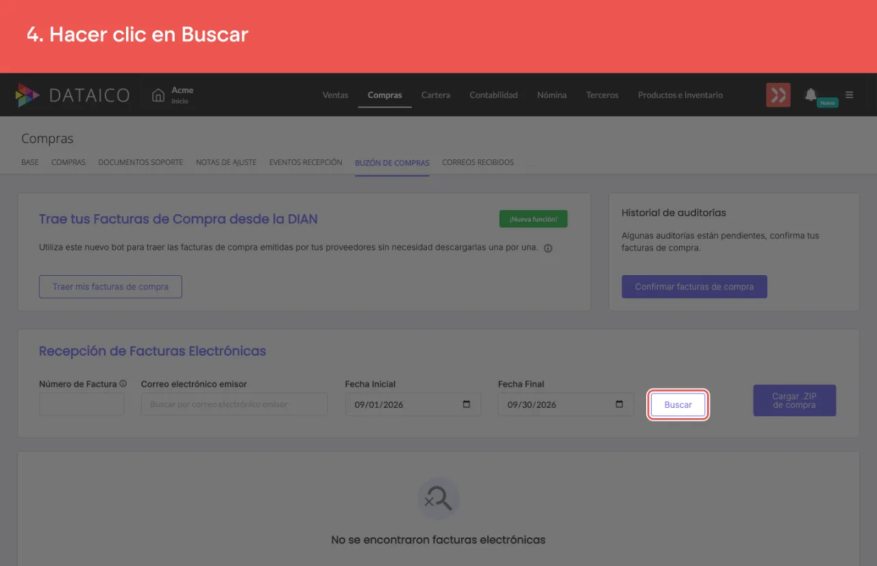877x566 pixels.
Task: Switch to EVENTOS RECEPCIÓN tab
Action: point(306,163)
